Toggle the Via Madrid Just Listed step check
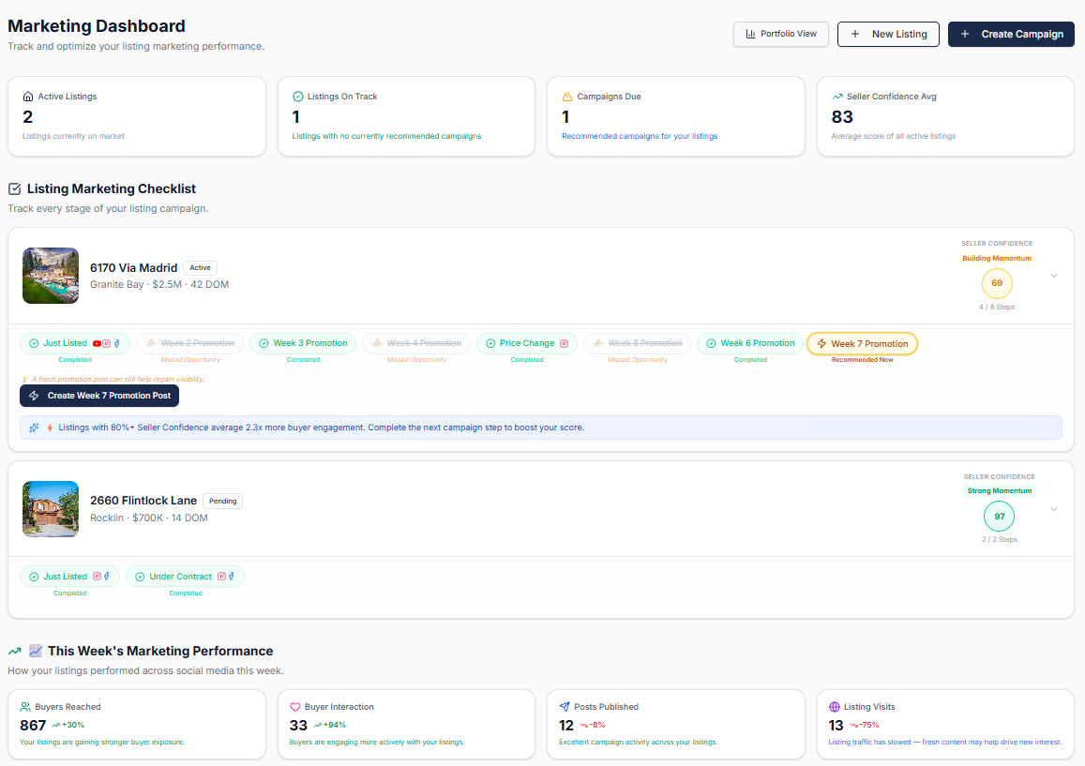This screenshot has width=1085, height=766. tap(34, 343)
